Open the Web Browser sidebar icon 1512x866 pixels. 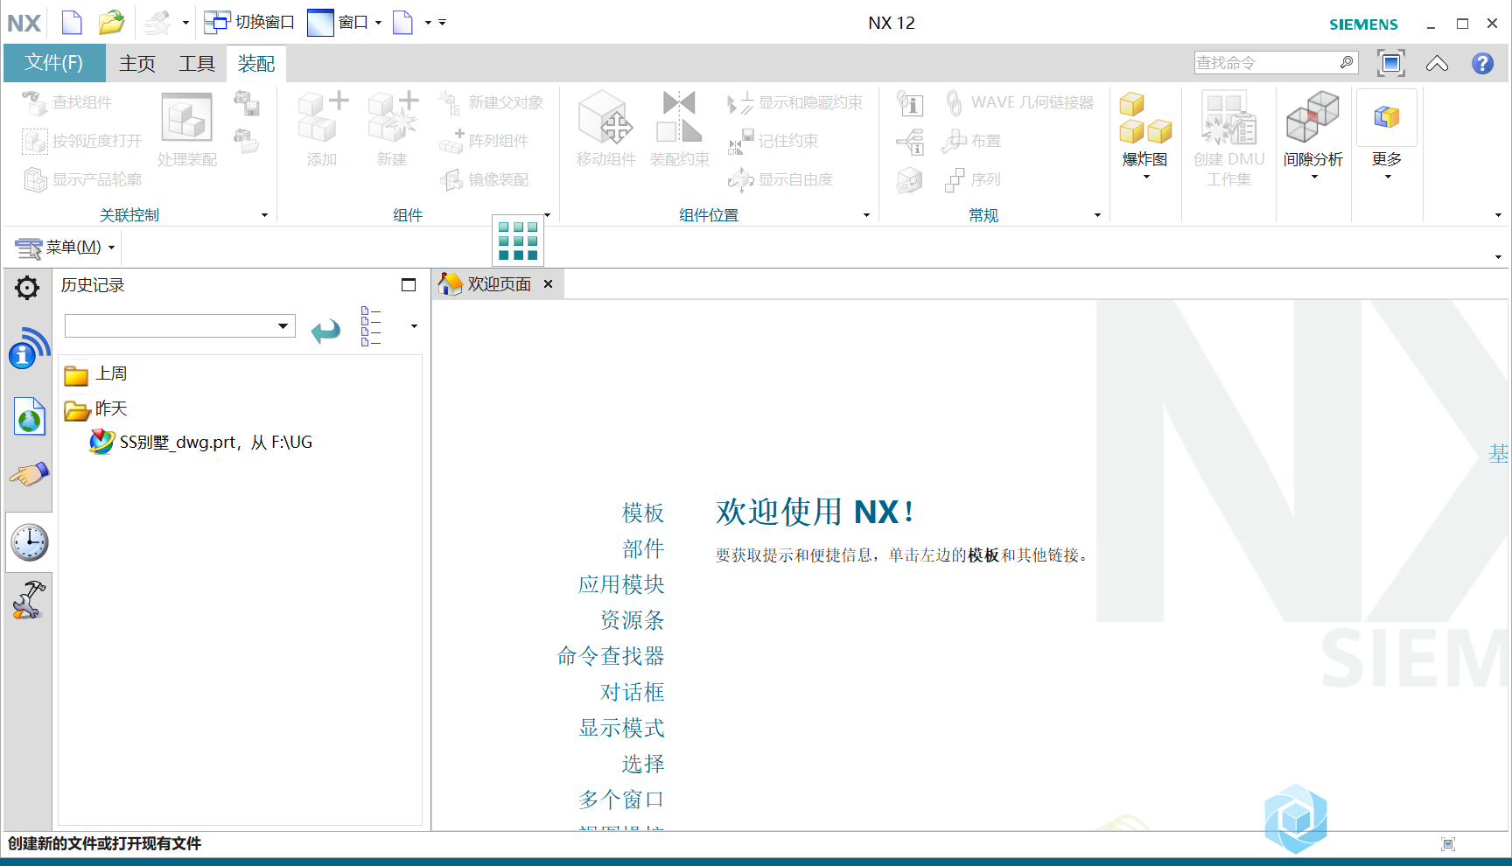tap(29, 416)
